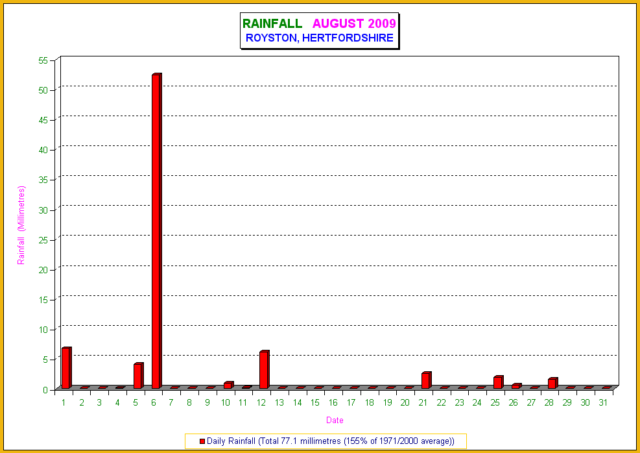Click the y-axis label 25
This screenshot has width=640, height=453.
coord(43,240)
